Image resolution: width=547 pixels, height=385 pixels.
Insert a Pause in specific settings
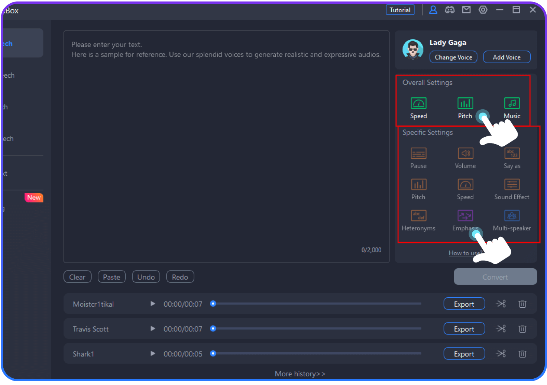point(418,158)
